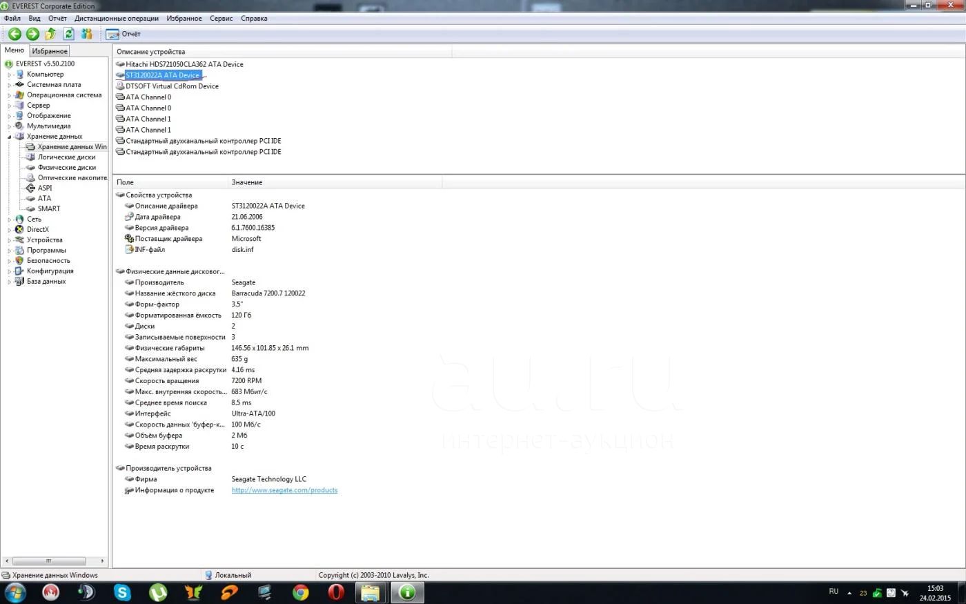Click the Seagate Technology LLC value
Viewport: 966px width, 604px height.
click(x=269, y=479)
